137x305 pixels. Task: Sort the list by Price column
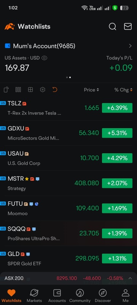[x=91, y=90]
